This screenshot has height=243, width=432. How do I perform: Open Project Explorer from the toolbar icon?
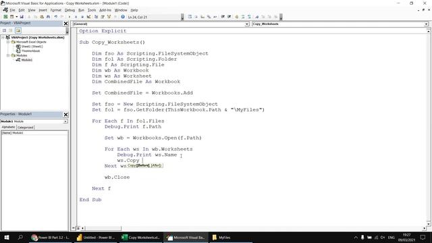pos(96,17)
